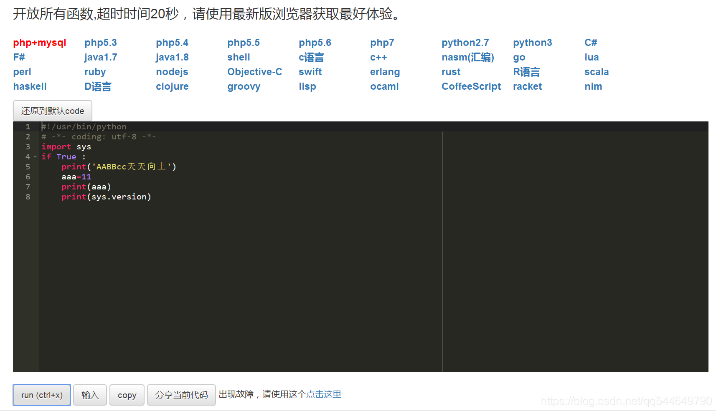The height and width of the screenshot is (411, 716).
Task: Click line number 8 in the gutter
Action: pos(28,197)
